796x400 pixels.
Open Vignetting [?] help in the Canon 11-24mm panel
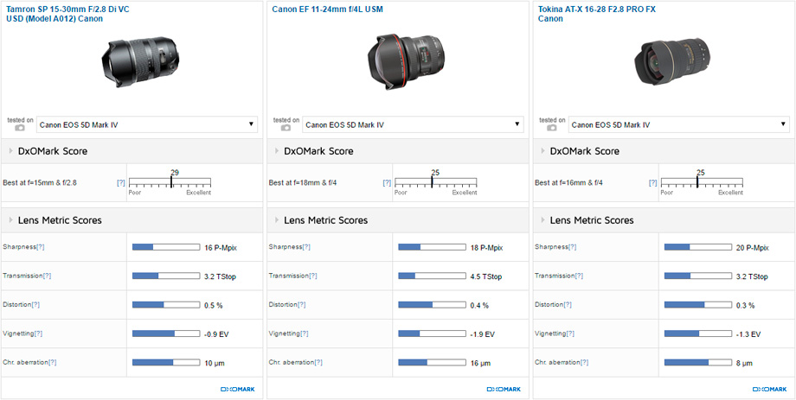tap(304, 333)
